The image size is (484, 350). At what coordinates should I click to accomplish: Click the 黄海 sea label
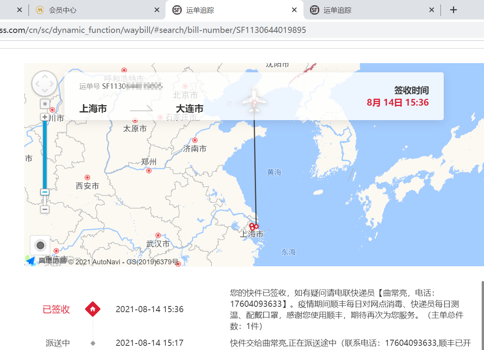(x=274, y=173)
